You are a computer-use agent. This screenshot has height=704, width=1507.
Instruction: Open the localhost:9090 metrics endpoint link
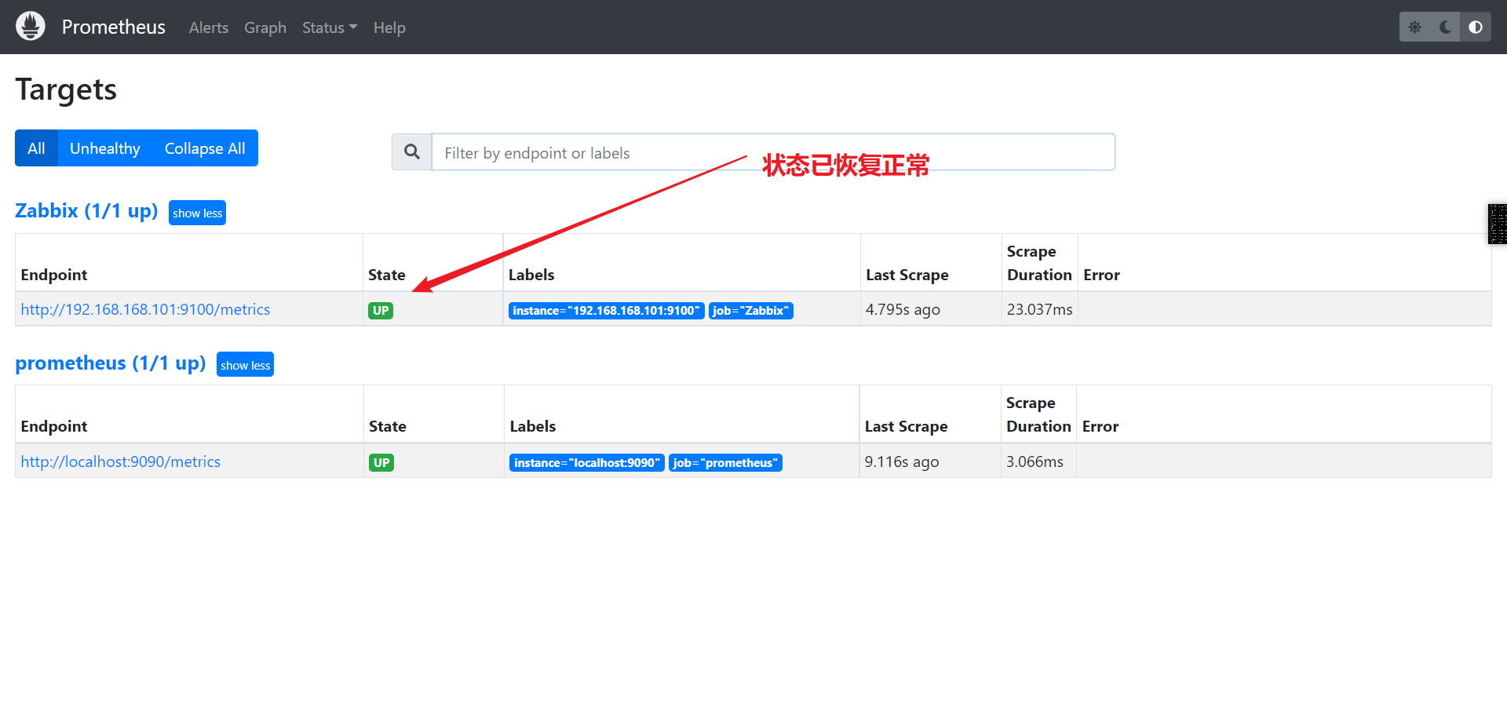120,461
